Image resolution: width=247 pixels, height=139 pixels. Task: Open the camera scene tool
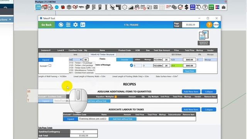[137, 7]
